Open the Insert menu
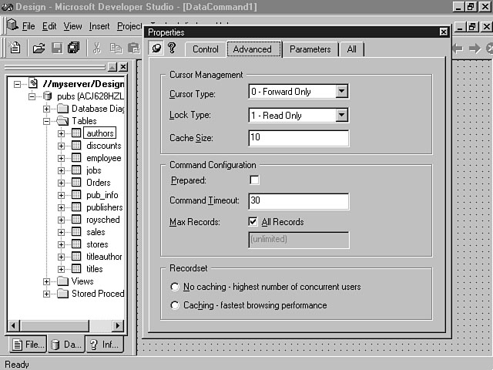The width and height of the screenshot is (493, 370). coord(99,26)
